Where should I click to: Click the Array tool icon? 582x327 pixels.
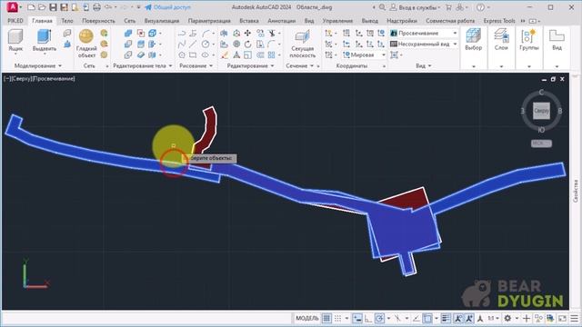tap(272, 54)
